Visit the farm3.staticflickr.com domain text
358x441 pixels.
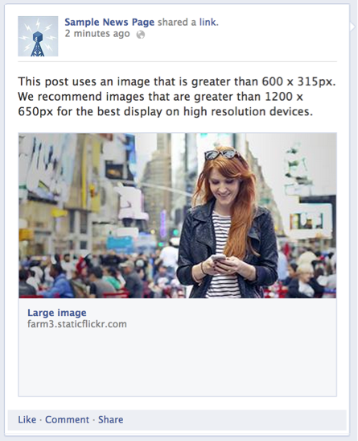(x=77, y=324)
